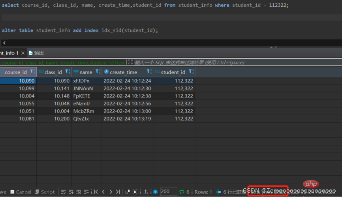Switch to the 输出 tab

pos(36,53)
